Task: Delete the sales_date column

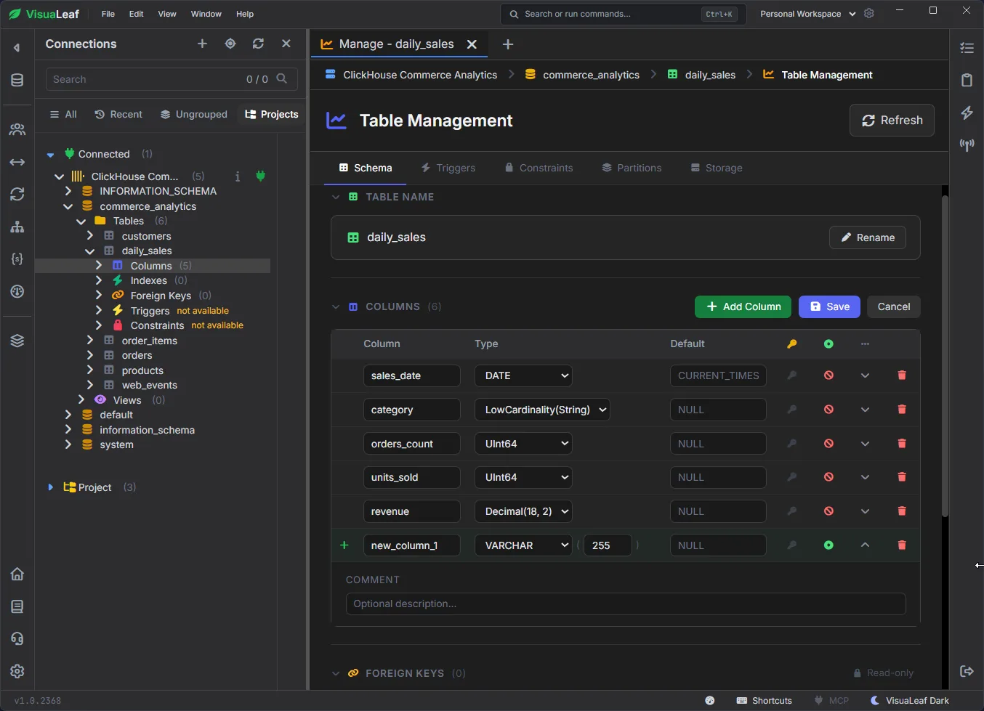Action: [902, 375]
